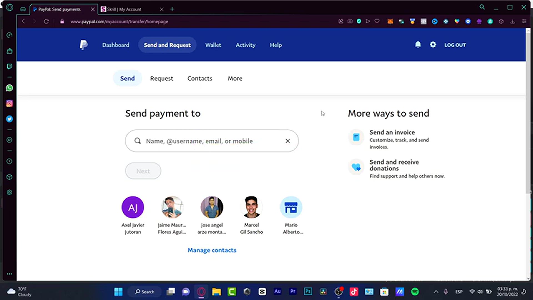The height and width of the screenshot is (300, 533).
Task: Click the heart bookmark icon in the address bar
Action: [x=377, y=21]
